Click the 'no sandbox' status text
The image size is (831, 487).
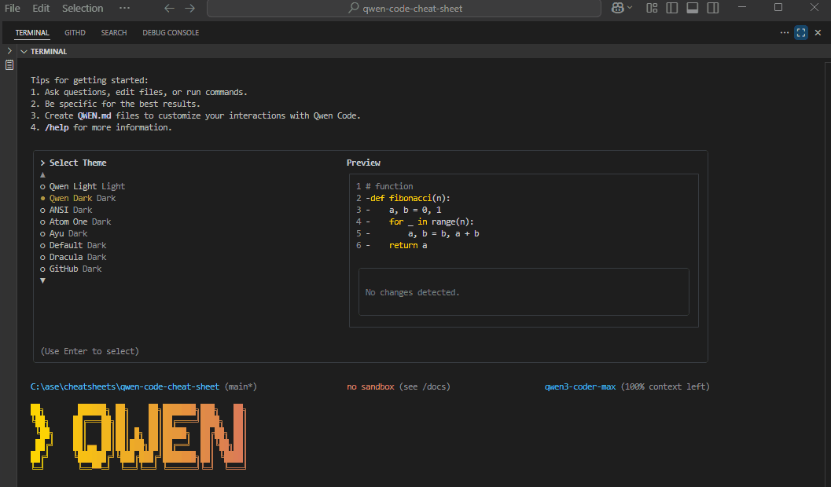click(x=370, y=386)
